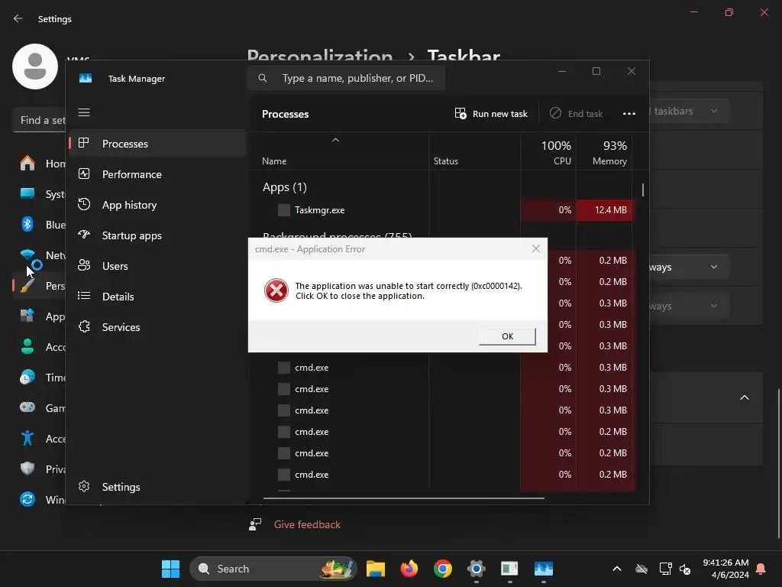The image size is (782, 587).
Task: Click the 12.4 MB memory cell
Action: coord(605,210)
